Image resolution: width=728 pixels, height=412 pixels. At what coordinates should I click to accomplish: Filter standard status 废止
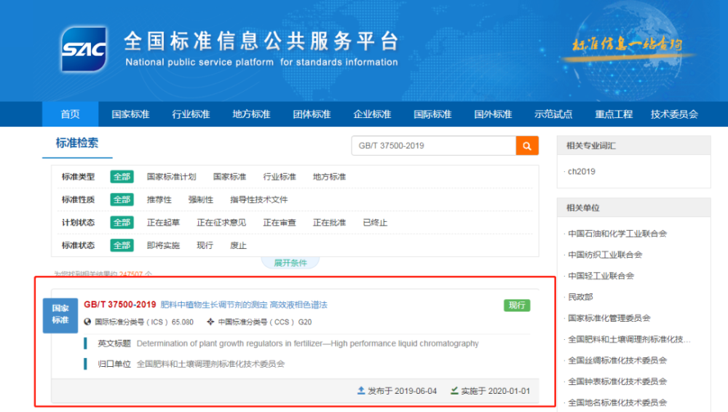click(x=238, y=245)
